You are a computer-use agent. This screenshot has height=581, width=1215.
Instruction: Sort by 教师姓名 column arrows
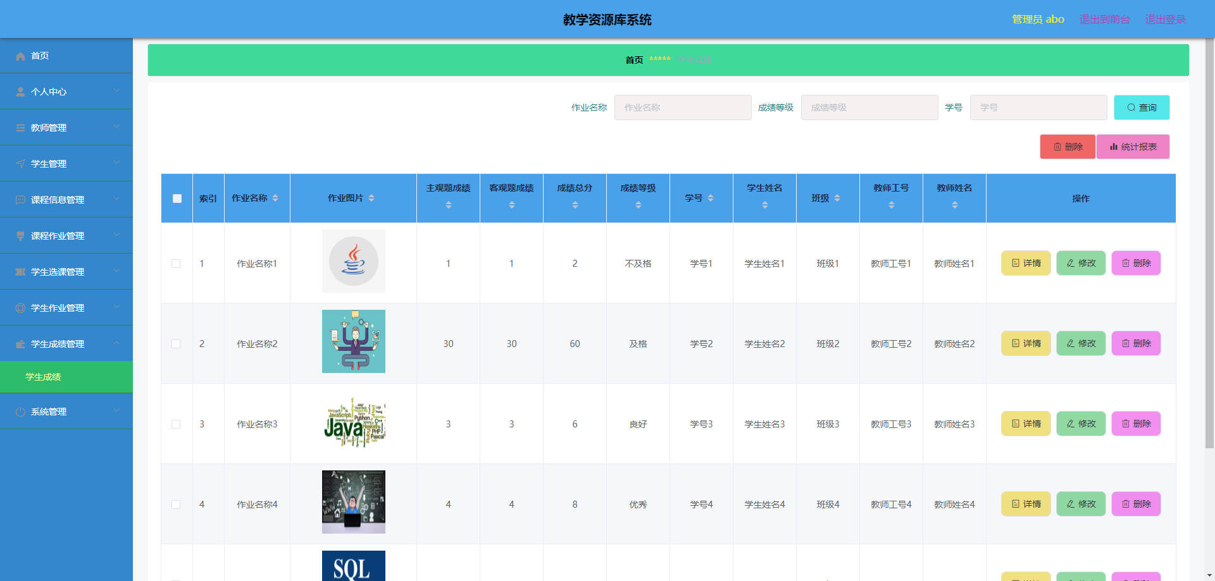coord(955,205)
